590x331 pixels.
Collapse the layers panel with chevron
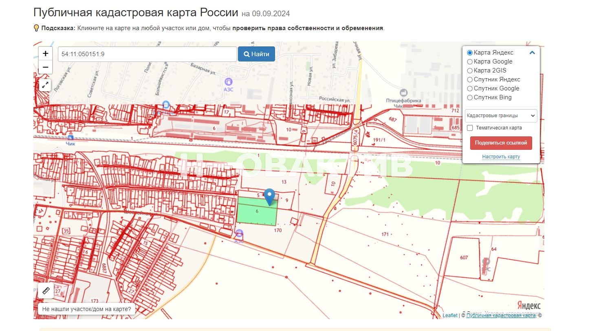pos(532,53)
